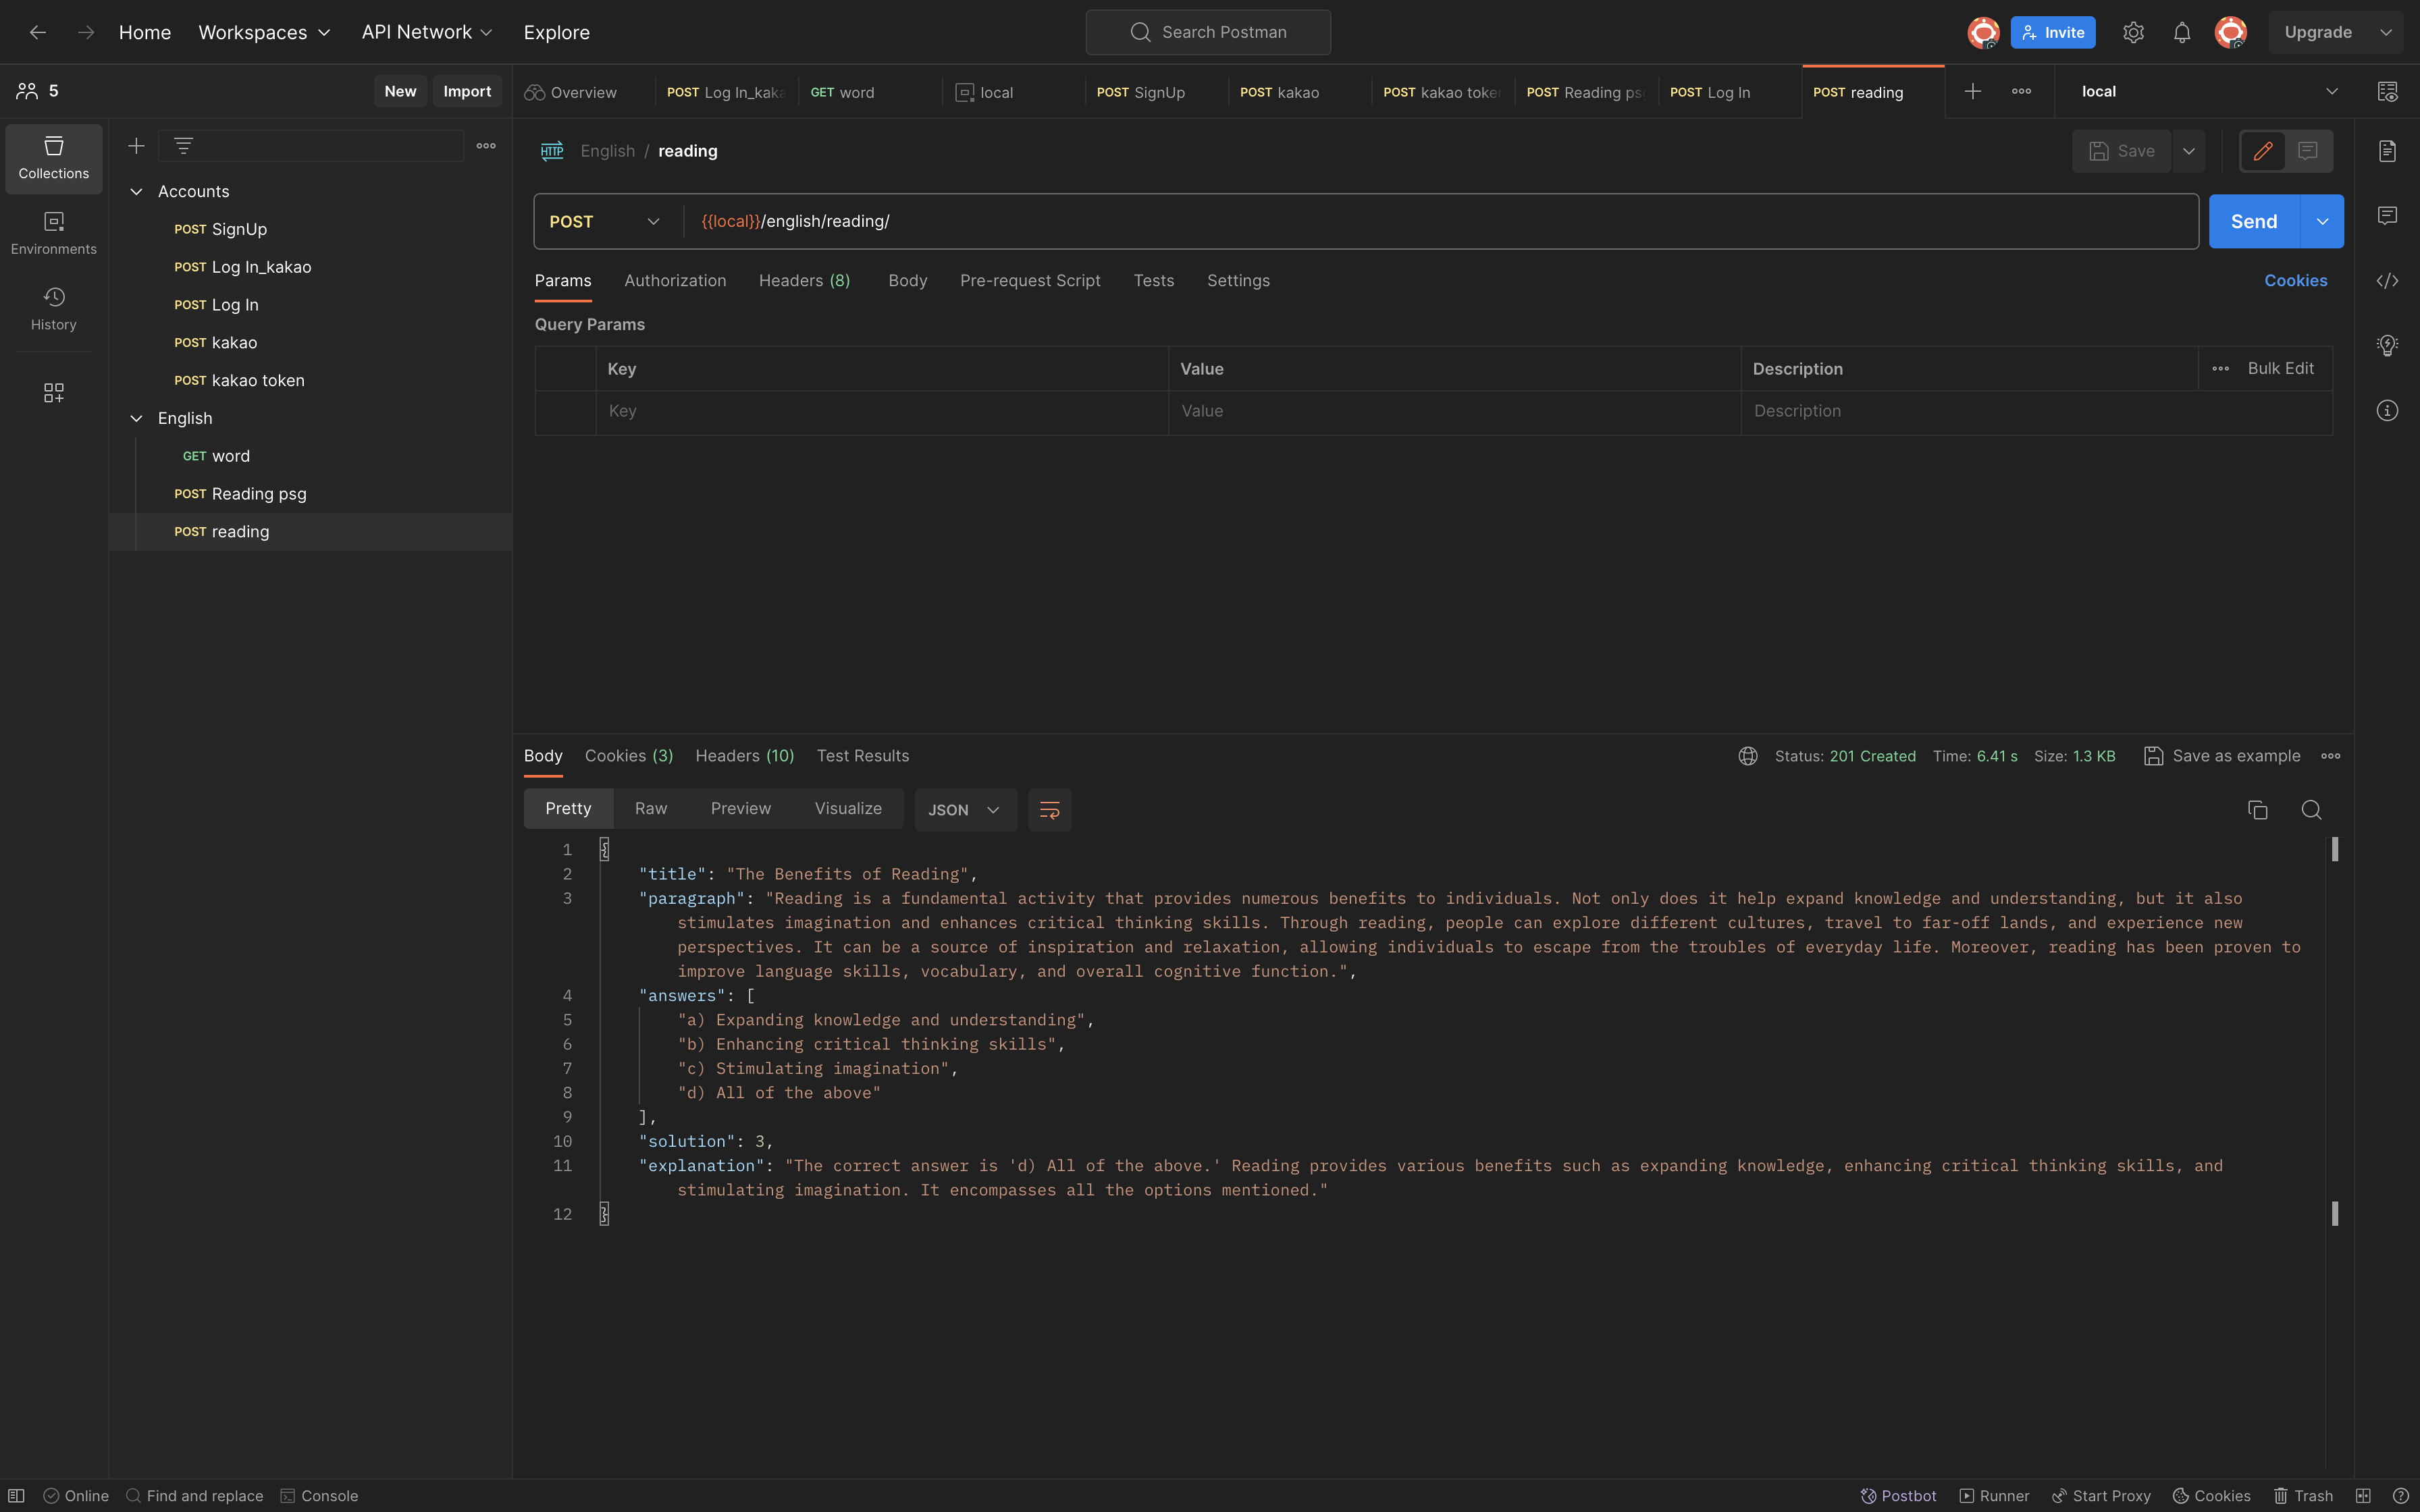Go forward with the right arrow icon
The height and width of the screenshot is (1512, 2420).
pyautogui.click(x=86, y=32)
